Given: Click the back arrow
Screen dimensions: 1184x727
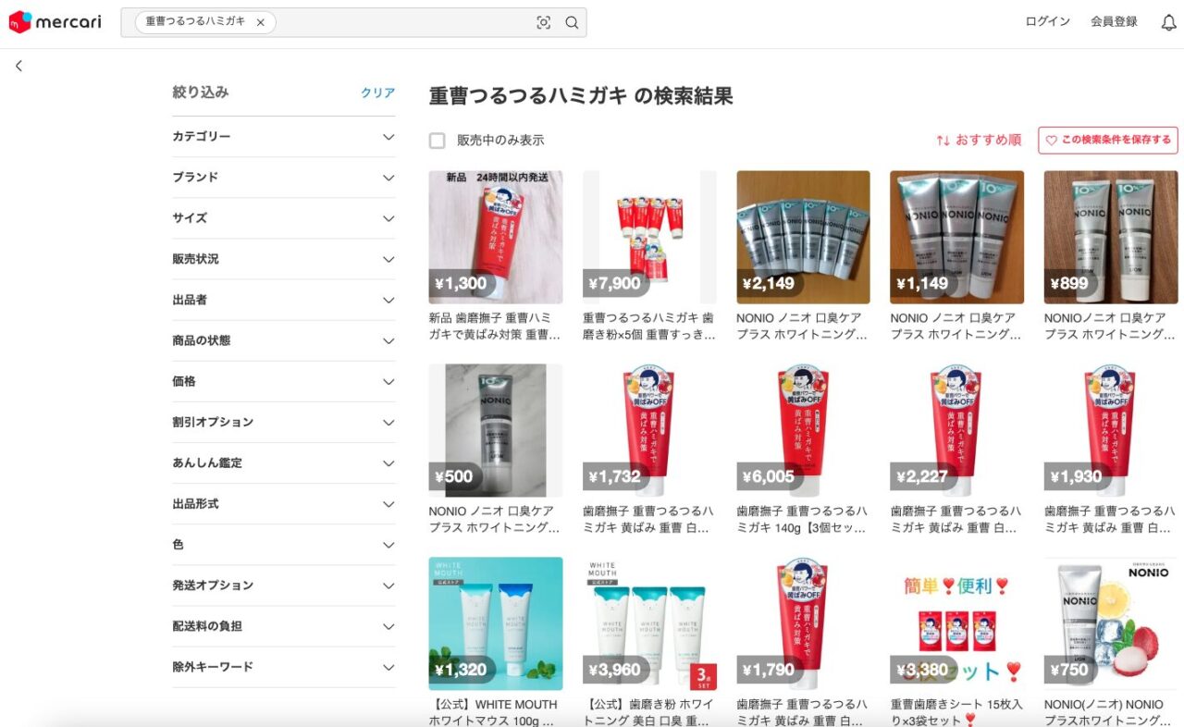Looking at the screenshot, I should tap(18, 66).
